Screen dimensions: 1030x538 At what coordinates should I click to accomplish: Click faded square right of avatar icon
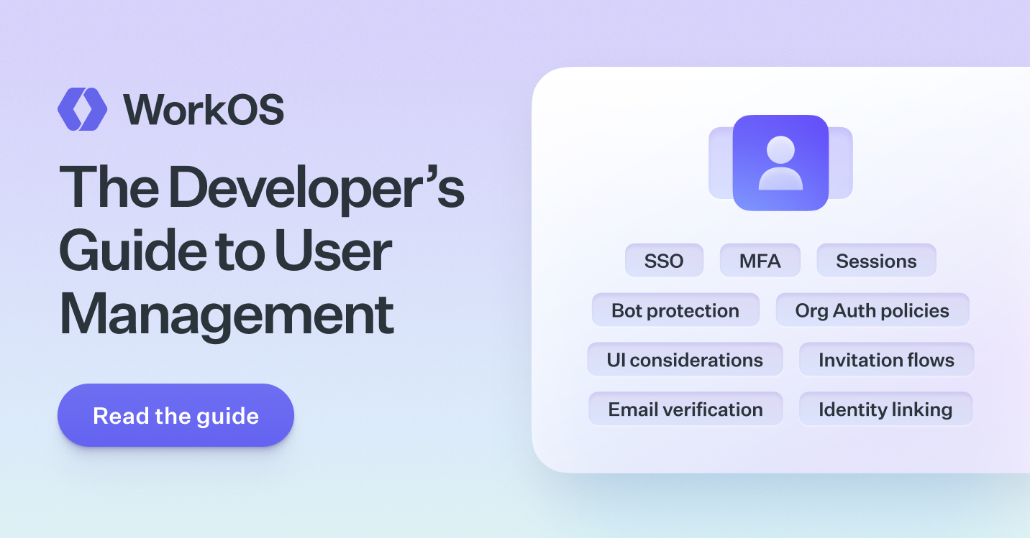pyautogui.click(x=841, y=163)
